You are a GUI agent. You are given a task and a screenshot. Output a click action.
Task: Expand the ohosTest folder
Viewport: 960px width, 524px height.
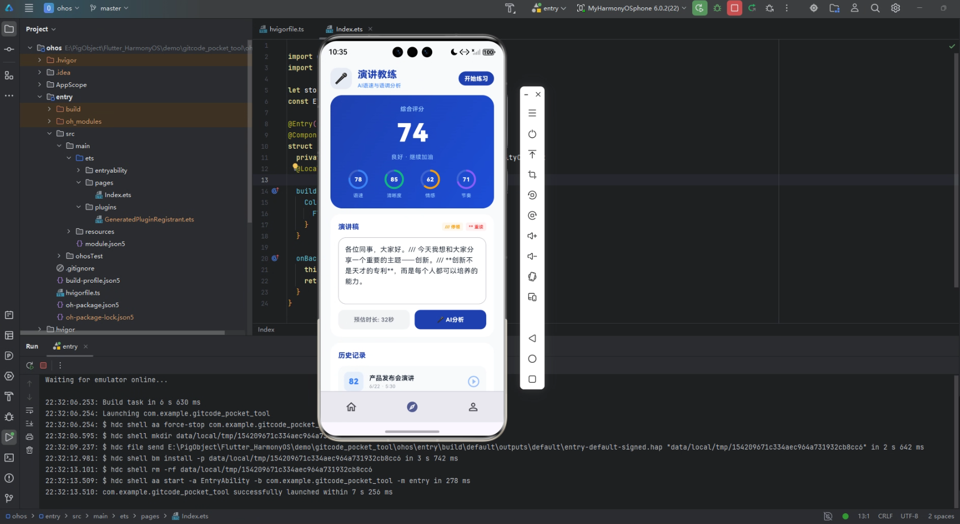[x=59, y=256]
